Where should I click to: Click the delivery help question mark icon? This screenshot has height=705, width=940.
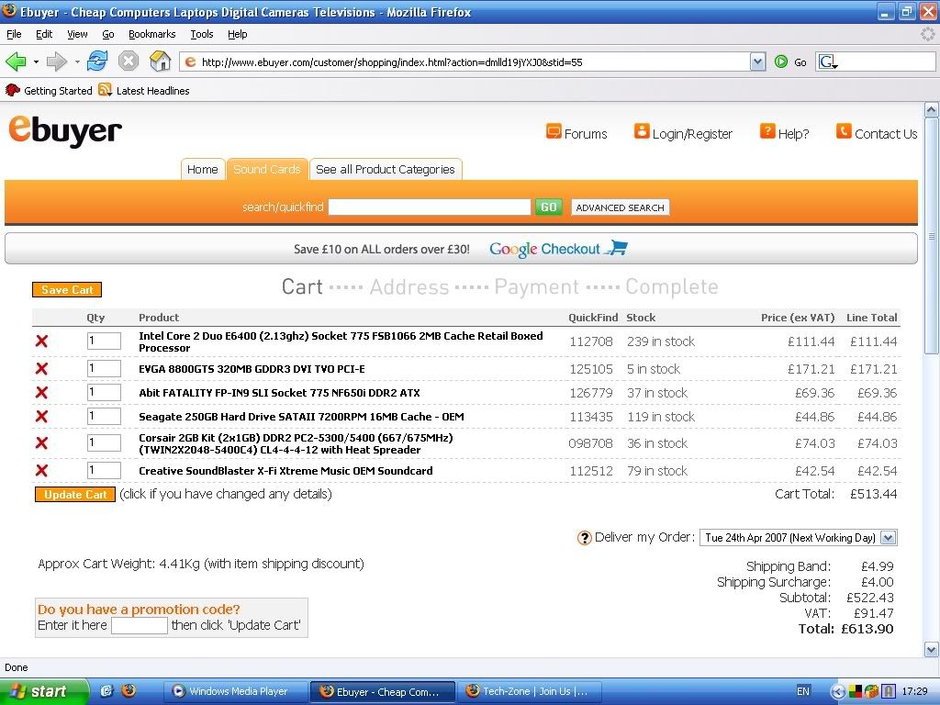[x=584, y=538]
